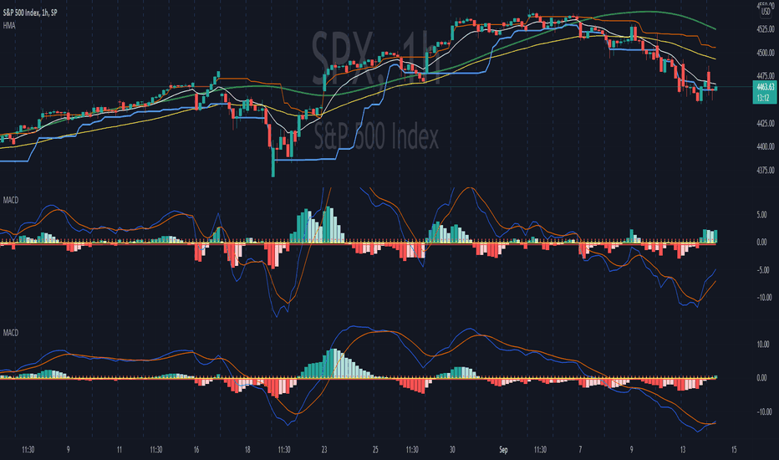Click the Sep month label on the time axis
This screenshot has width=779, height=460.
[503, 450]
